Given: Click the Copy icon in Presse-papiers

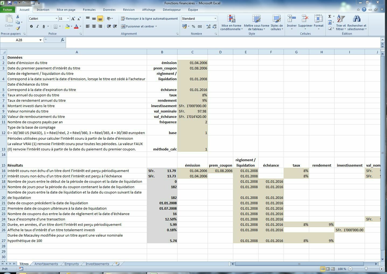Looking at the screenshot, I should point(18,22).
